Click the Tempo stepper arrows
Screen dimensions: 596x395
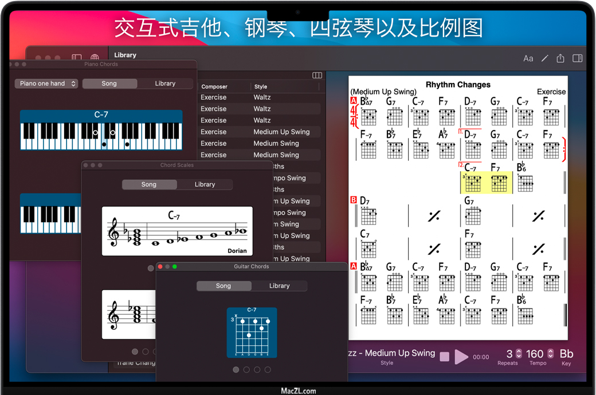551,354
